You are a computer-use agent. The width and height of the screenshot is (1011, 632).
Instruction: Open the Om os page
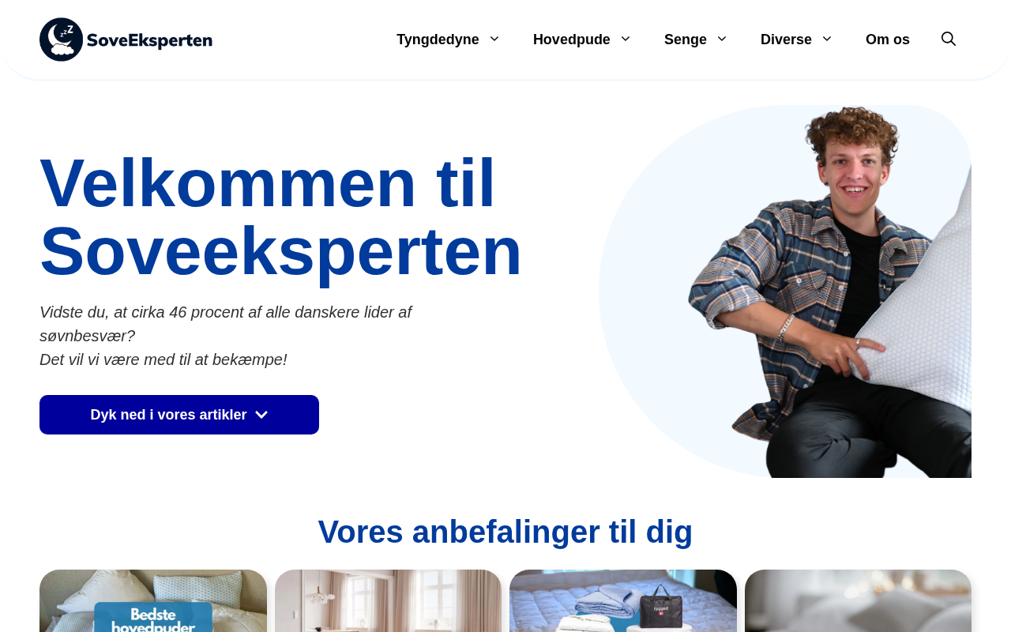click(888, 39)
